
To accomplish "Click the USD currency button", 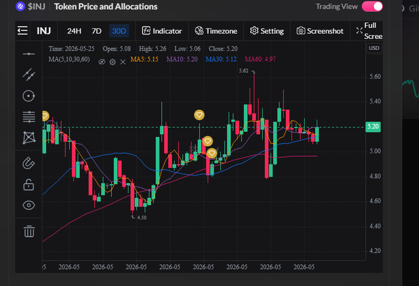I will [x=374, y=48].
